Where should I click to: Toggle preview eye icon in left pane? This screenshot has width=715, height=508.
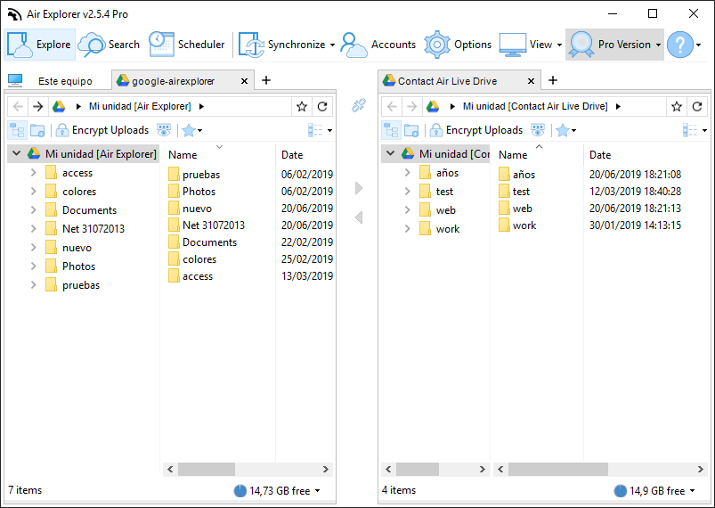point(164,130)
